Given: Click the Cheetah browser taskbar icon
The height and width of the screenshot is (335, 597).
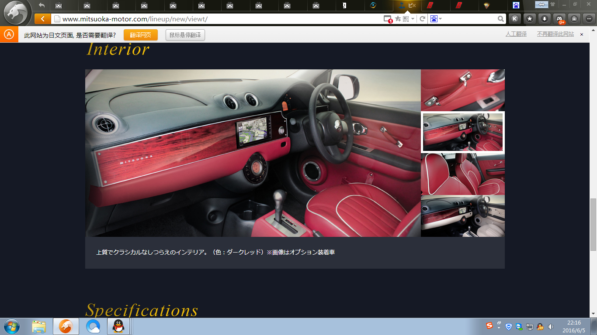Looking at the screenshot, I should coord(66,326).
